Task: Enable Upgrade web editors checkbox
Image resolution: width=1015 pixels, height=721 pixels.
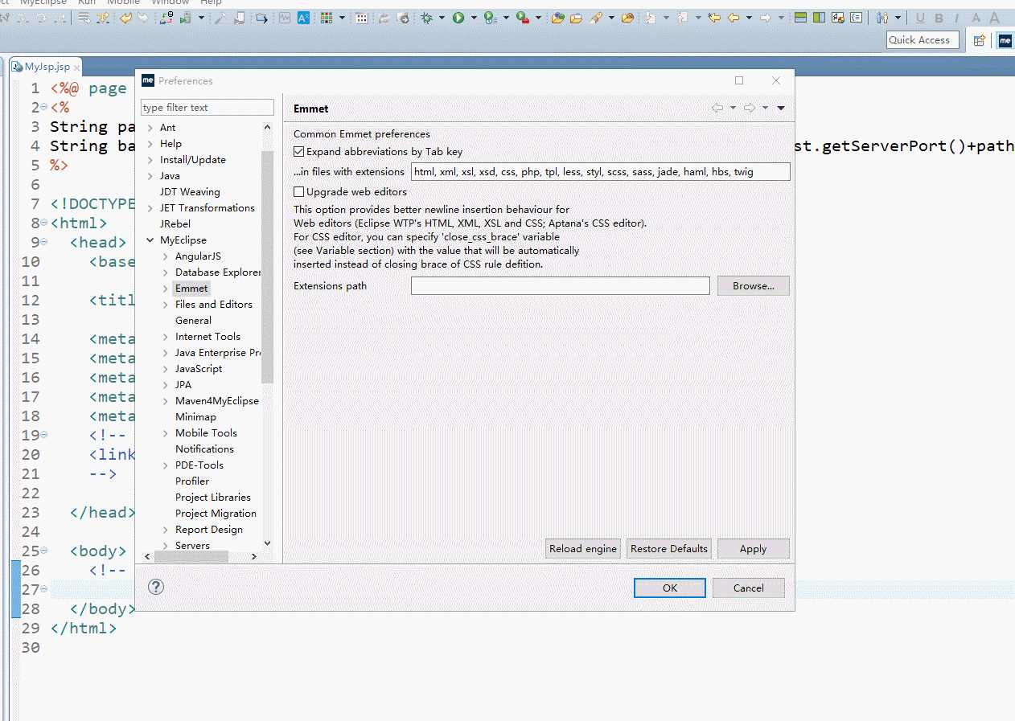Action: coord(299,192)
